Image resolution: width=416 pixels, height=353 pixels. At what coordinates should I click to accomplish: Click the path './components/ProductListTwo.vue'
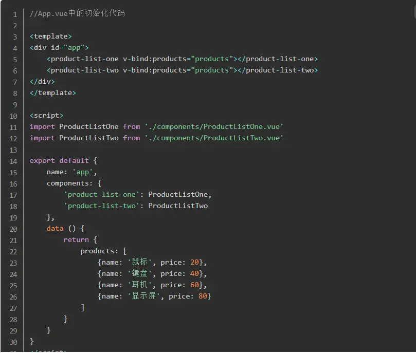pyautogui.click(x=214, y=138)
